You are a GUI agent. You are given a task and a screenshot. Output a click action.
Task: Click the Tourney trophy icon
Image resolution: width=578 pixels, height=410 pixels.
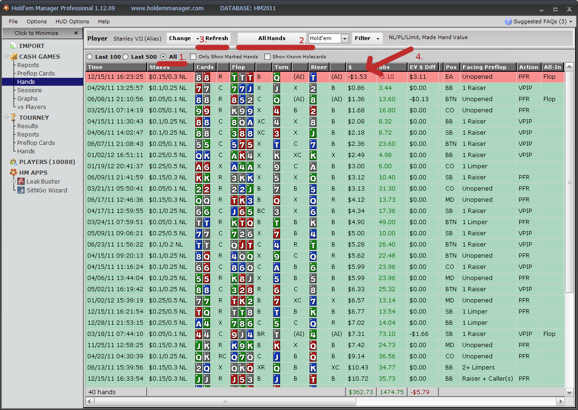coord(13,117)
